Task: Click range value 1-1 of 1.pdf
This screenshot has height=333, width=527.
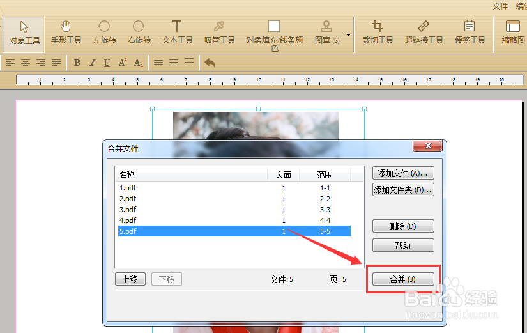Action: point(325,188)
